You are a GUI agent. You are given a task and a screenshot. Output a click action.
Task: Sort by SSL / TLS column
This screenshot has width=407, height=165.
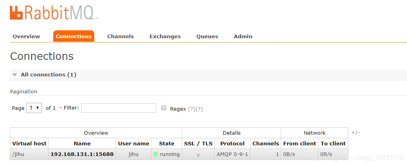click(x=198, y=143)
